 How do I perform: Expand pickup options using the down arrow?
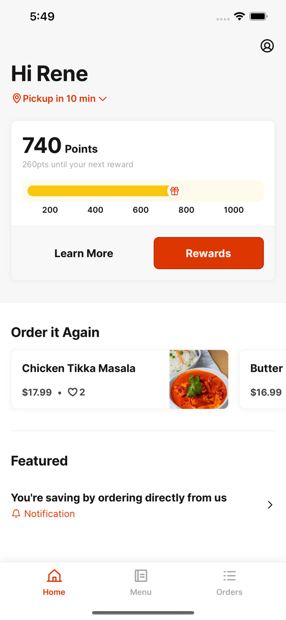point(103,98)
